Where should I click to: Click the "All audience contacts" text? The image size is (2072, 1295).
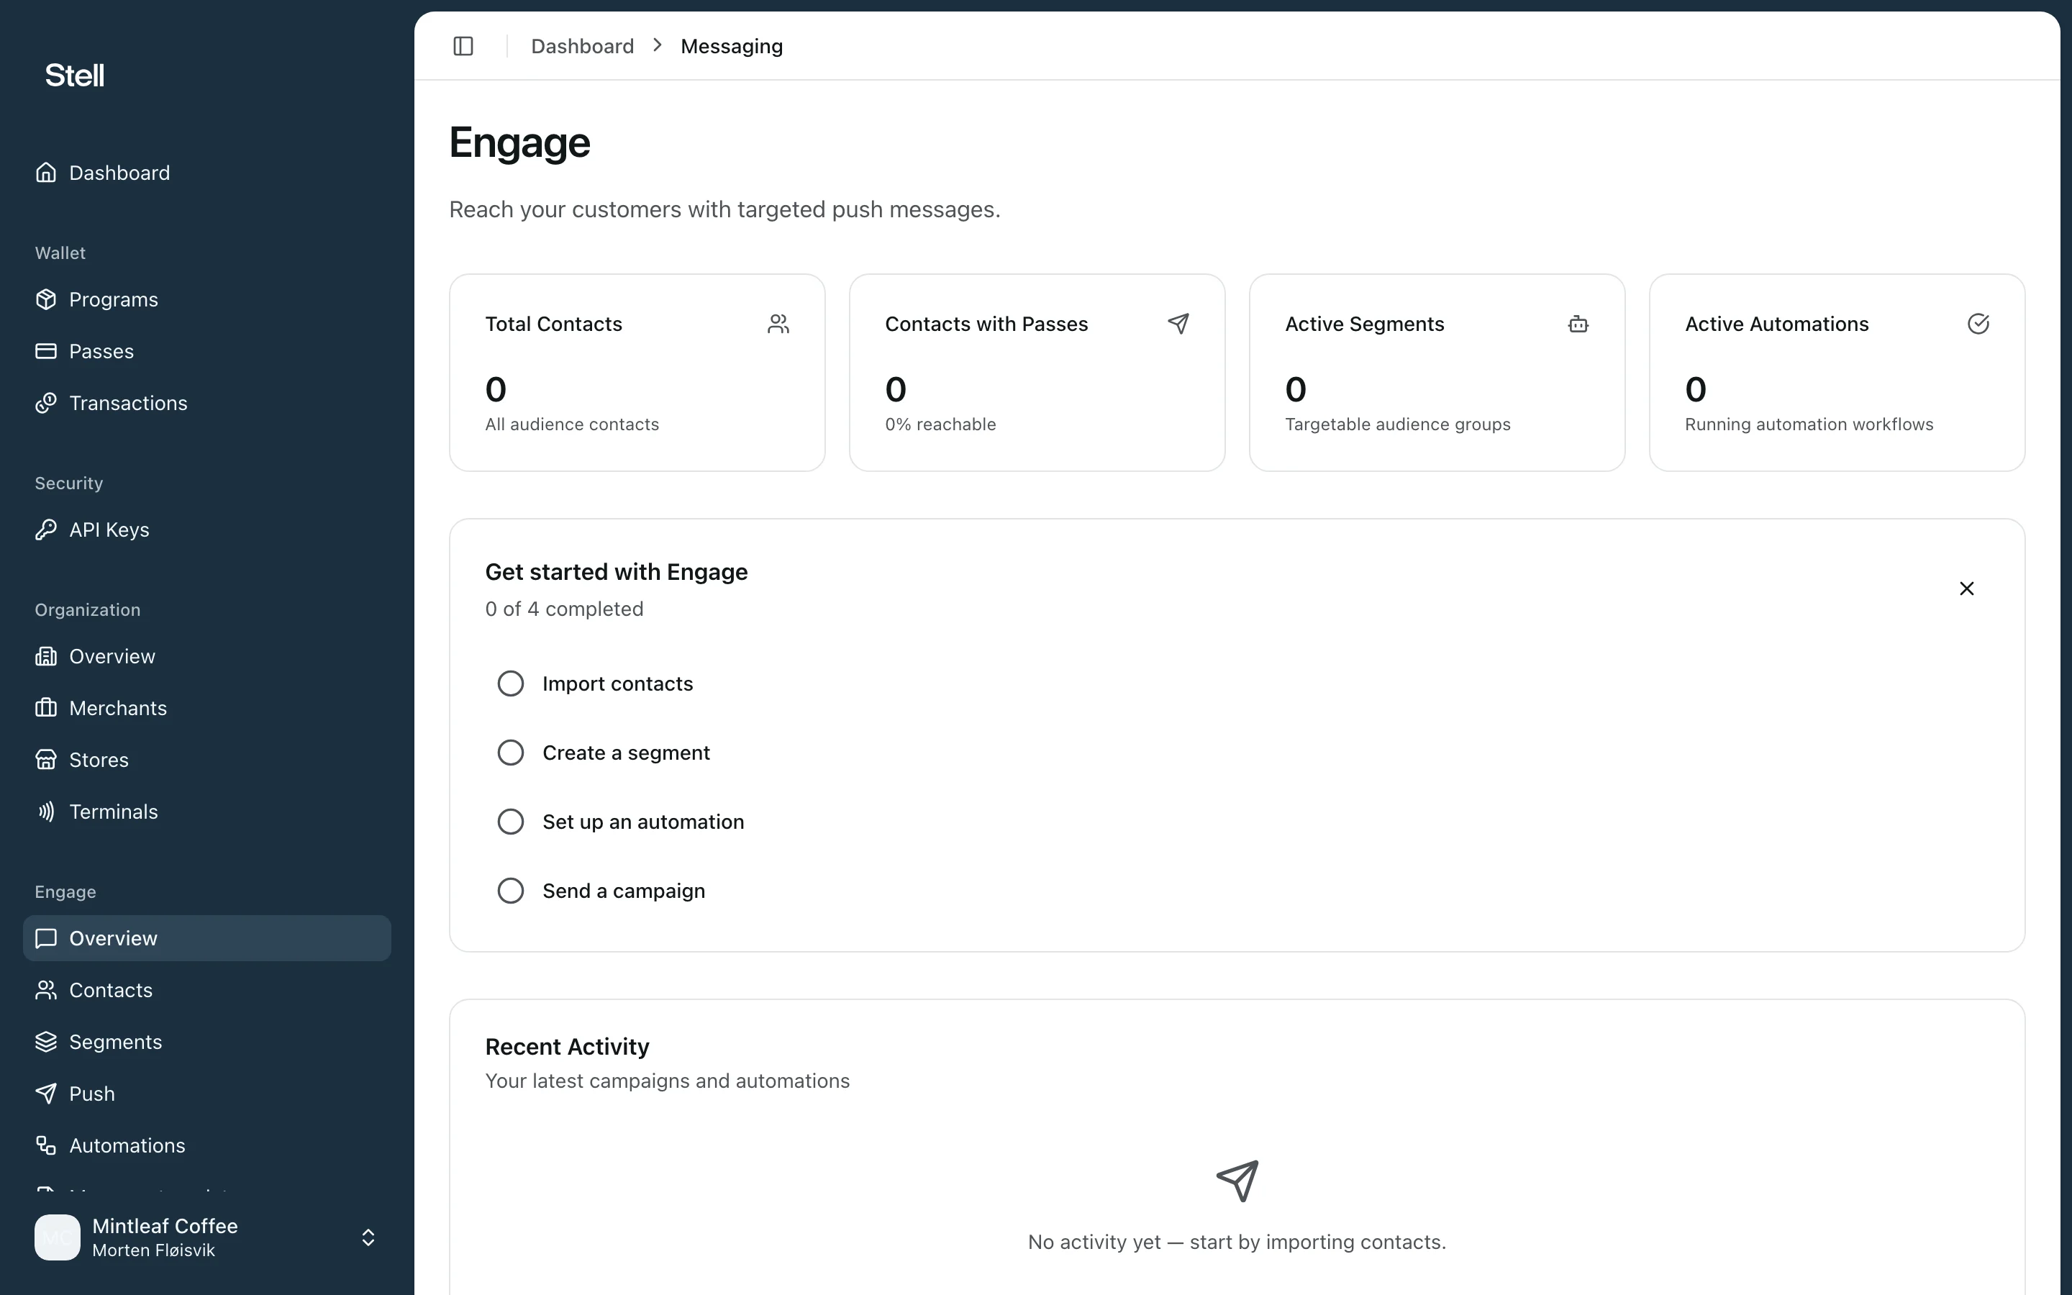572,424
